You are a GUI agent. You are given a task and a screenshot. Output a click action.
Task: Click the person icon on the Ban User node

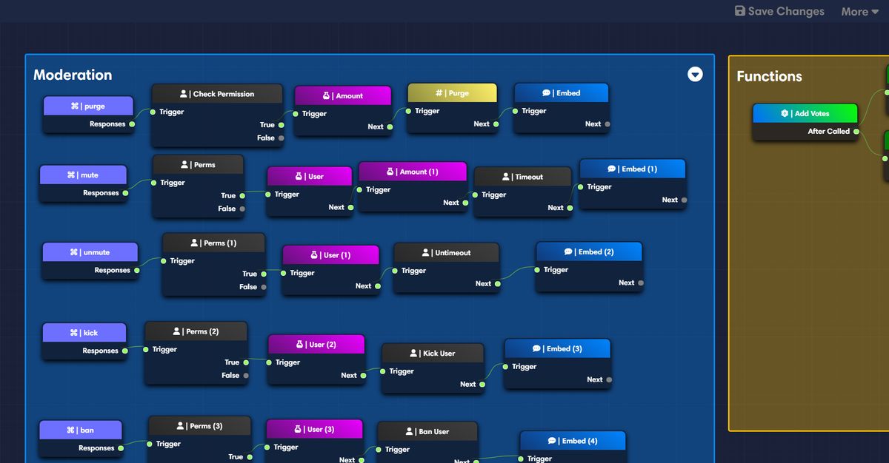tap(410, 431)
